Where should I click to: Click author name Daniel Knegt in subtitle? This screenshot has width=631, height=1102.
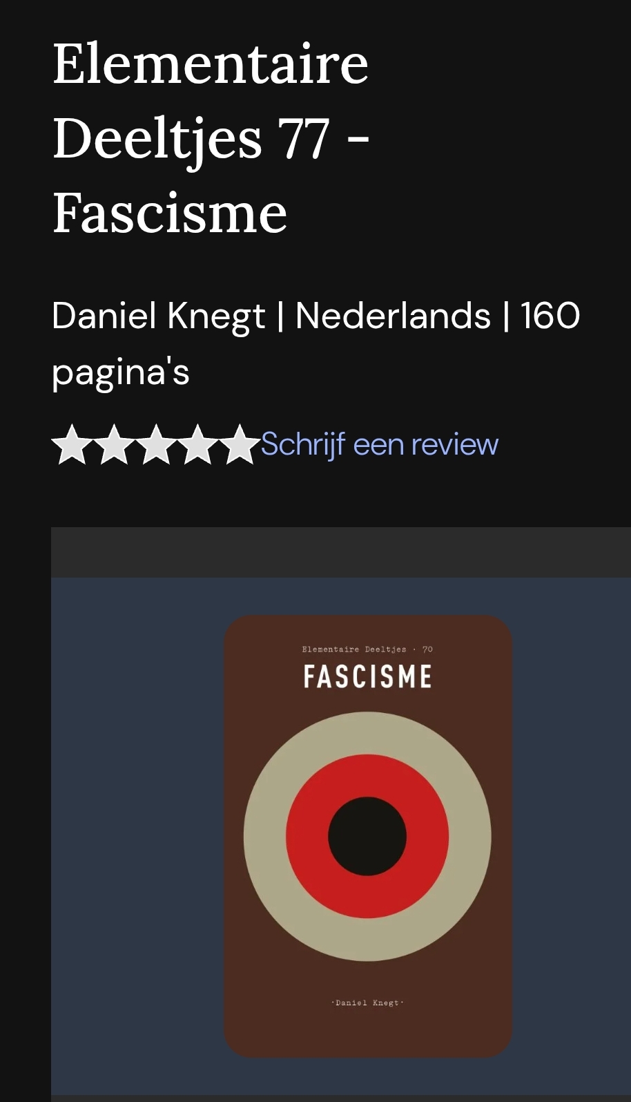(158, 316)
